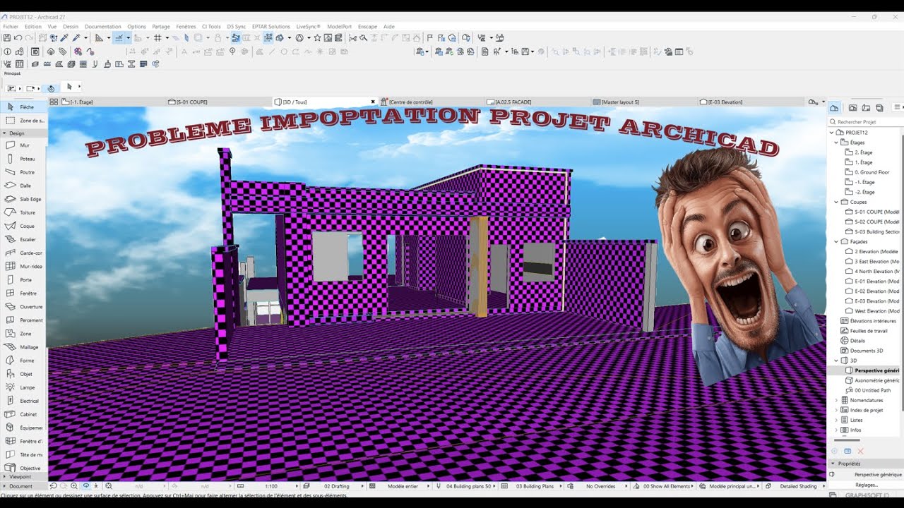Open the Project Map icon in navigator
904x508 pixels.
coord(834,108)
